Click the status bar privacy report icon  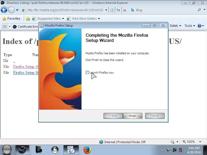172,142
